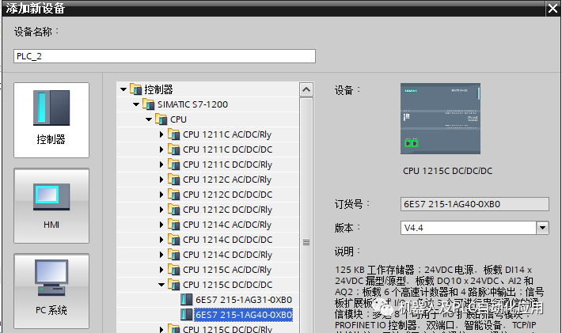Click the 控制器 root folder icon

[x=136, y=89]
